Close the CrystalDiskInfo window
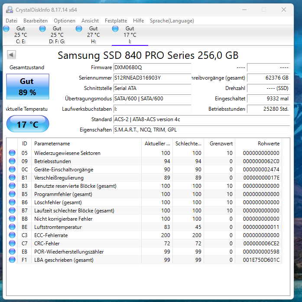The height and width of the screenshot is (302, 302). [x=284, y=10]
